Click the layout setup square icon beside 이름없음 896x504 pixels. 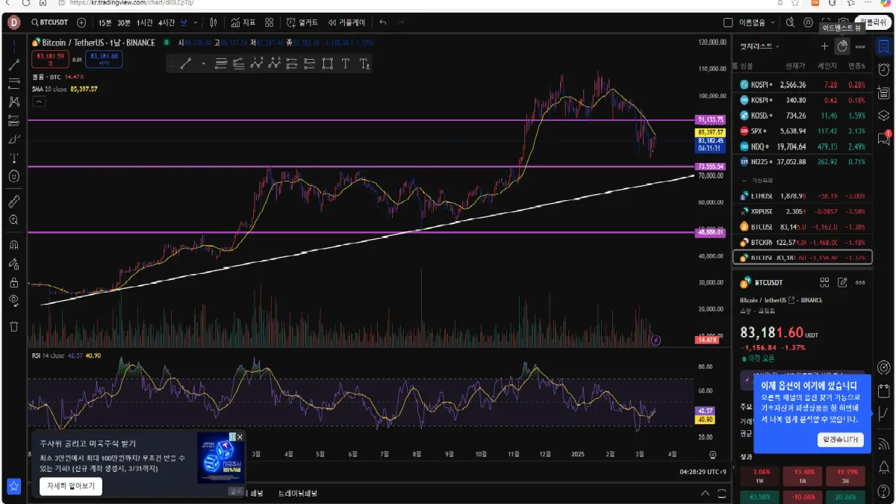pyautogui.click(x=728, y=22)
